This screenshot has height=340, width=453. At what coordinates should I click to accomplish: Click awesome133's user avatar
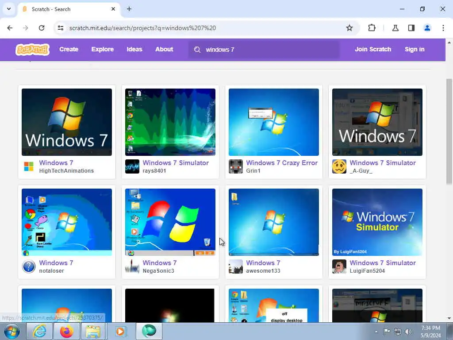[x=236, y=267]
